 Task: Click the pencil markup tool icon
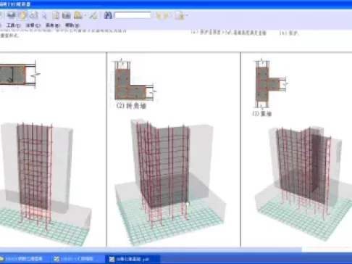pos(93,15)
